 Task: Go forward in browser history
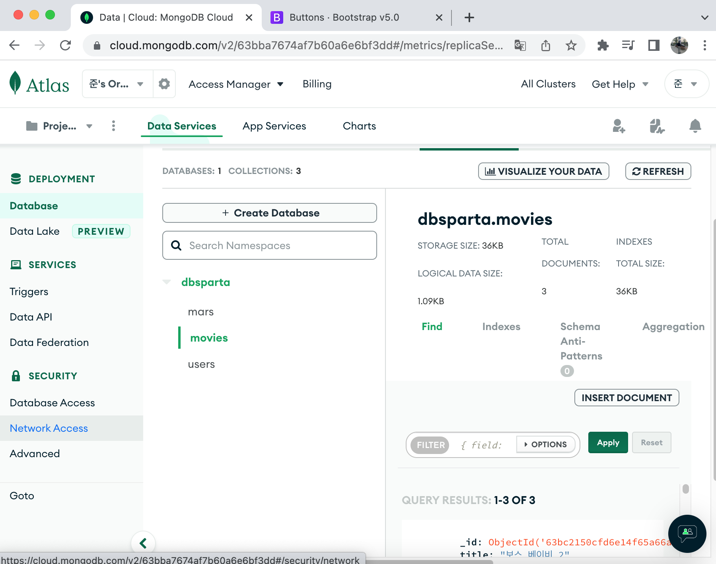40,45
